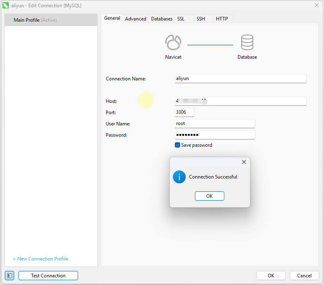Click the Database caption under the cylinder
The height and width of the screenshot is (285, 324).
[247, 57]
